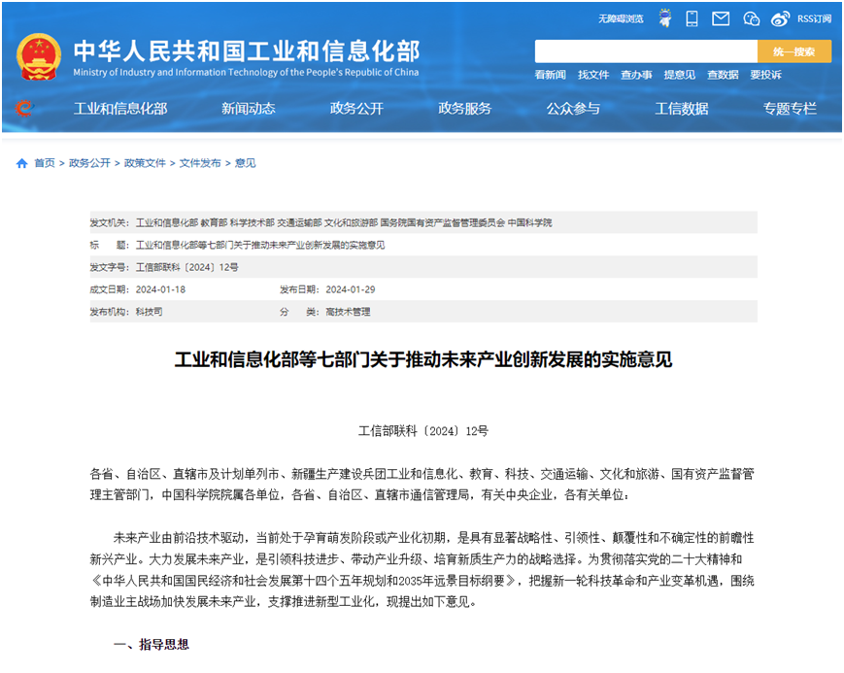This screenshot has height=673, width=844.
Task: Go to 首页 in breadcrumb
Action: [x=45, y=163]
